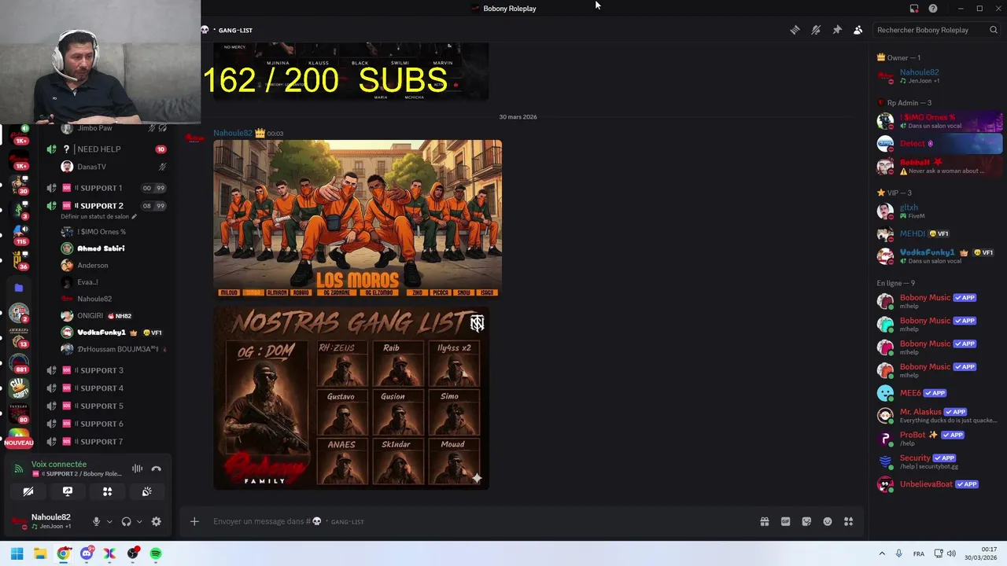
Task: Join the SUPPORT 5 voice channel
Action: (107, 406)
